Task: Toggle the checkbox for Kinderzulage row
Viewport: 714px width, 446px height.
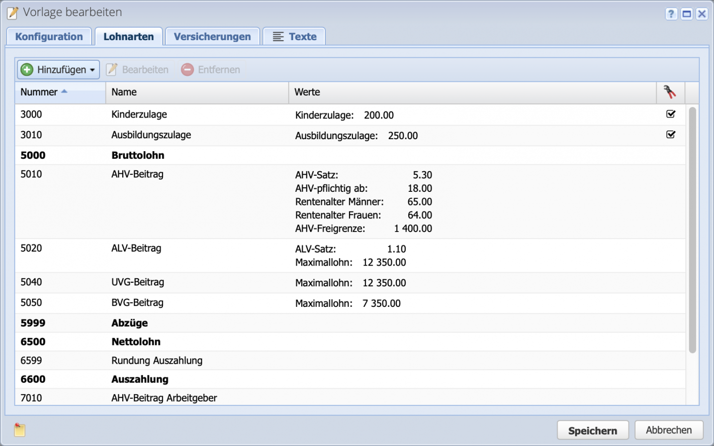Action: 670,114
